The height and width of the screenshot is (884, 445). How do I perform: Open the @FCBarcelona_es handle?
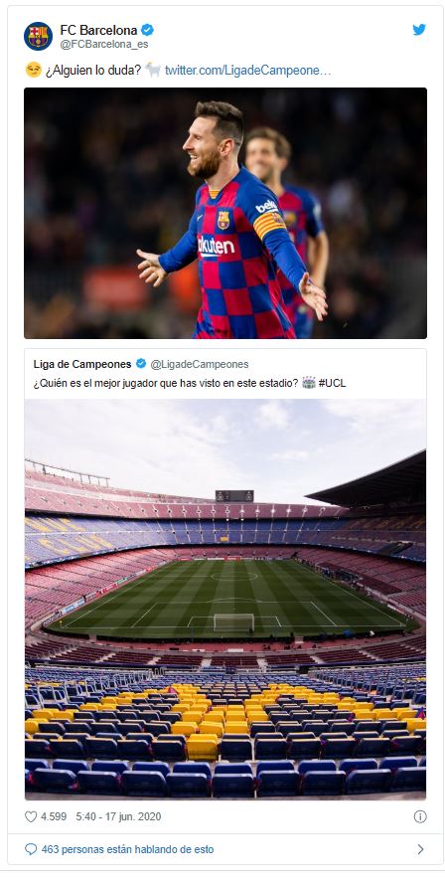click(104, 44)
